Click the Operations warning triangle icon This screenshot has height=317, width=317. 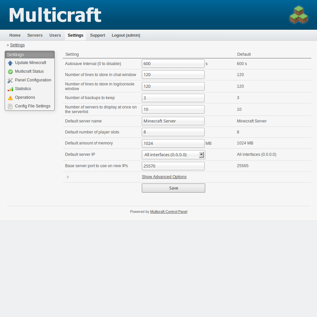[x=10, y=98]
